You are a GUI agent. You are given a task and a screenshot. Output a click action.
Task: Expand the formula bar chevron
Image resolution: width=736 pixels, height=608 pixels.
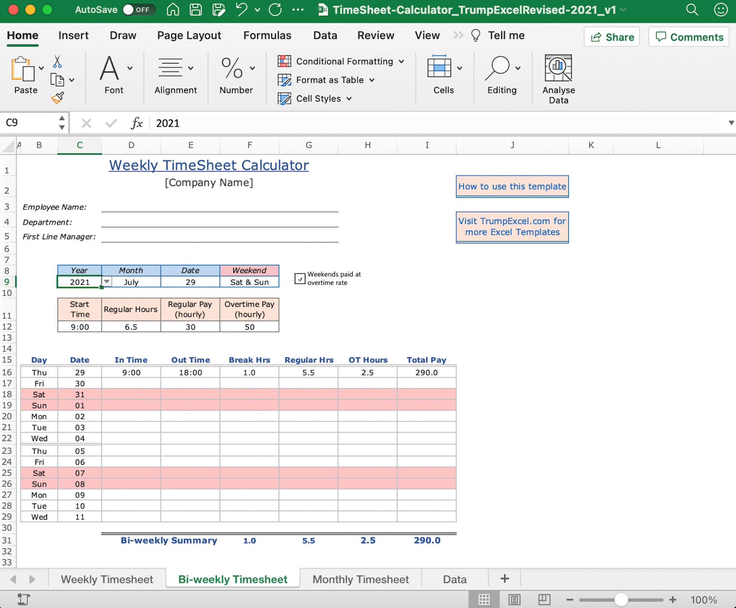pyautogui.click(x=731, y=123)
